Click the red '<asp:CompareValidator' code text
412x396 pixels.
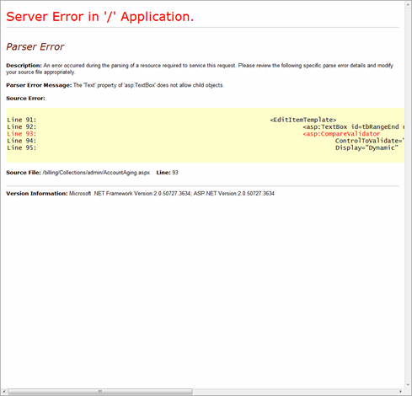pos(341,134)
